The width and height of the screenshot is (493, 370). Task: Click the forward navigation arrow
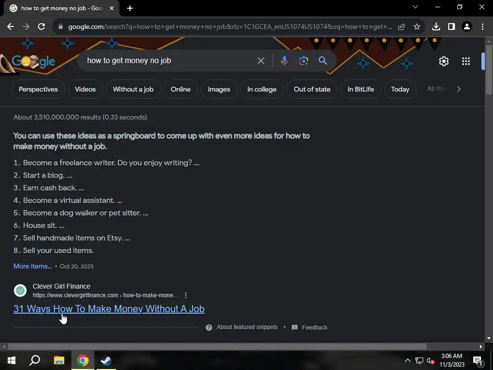click(26, 27)
